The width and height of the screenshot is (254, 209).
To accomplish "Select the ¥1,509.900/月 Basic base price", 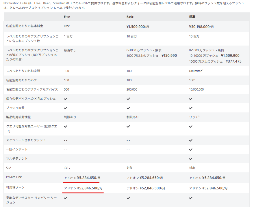I will (x=138, y=27).
